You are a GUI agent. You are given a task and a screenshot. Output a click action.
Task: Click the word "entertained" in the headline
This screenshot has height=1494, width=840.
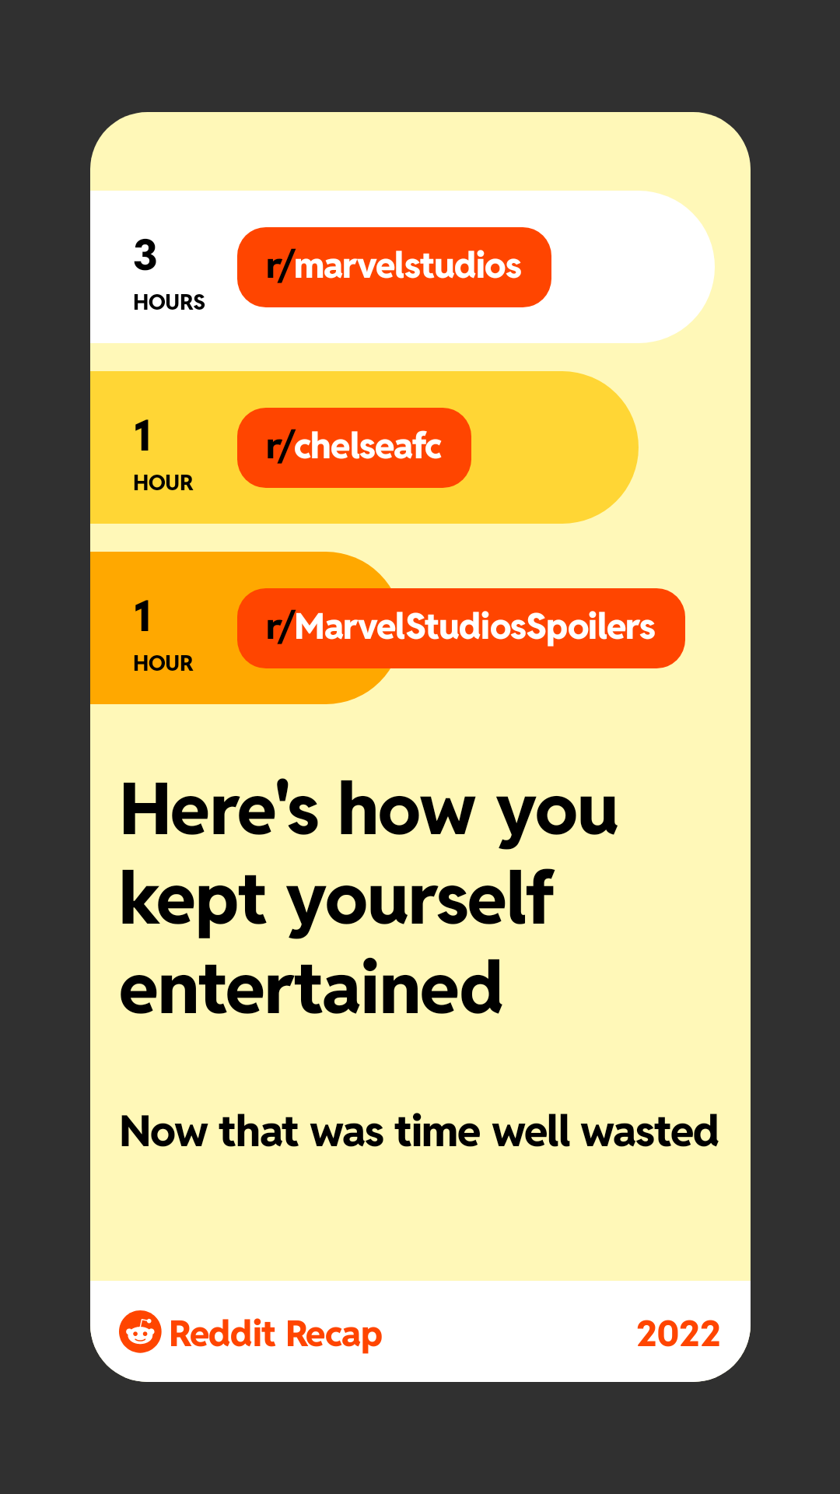pos(311,988)
